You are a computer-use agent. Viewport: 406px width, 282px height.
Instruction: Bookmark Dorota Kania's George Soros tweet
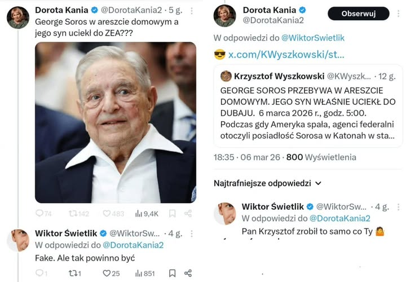click(173, 214)
